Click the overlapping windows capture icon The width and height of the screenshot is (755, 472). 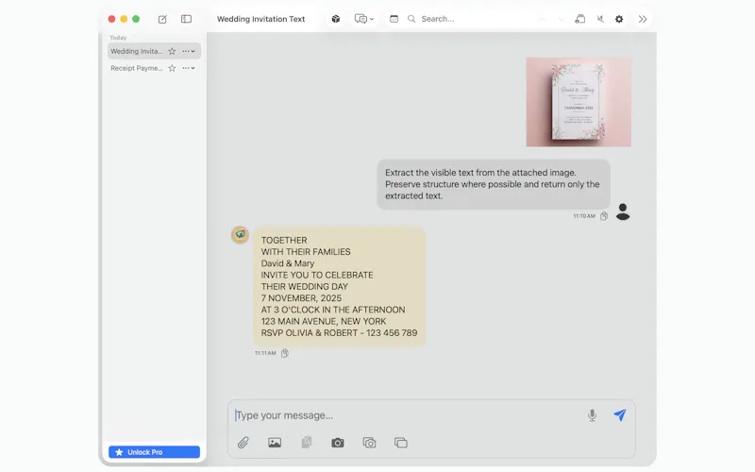pyautogui.click(x=400, y=442)
